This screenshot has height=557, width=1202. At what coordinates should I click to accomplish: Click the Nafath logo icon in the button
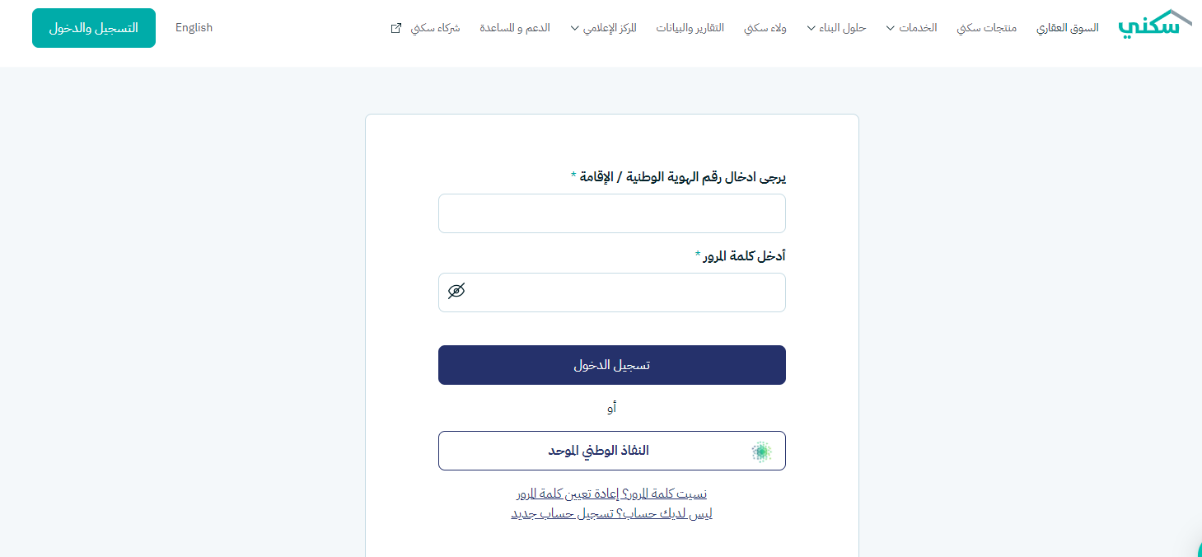[762, 451]
